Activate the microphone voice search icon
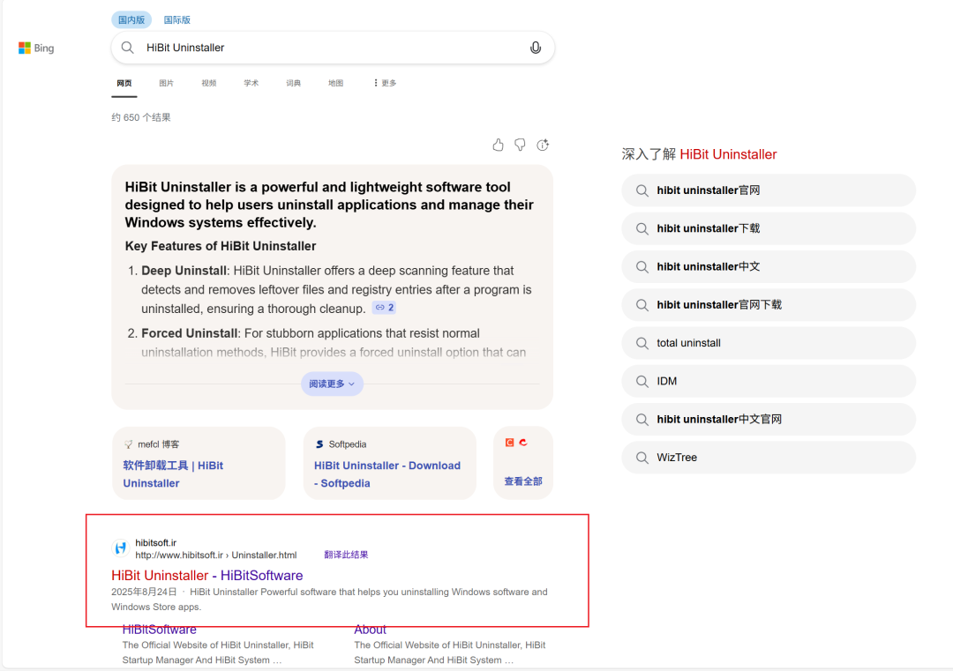 point(536,48)
